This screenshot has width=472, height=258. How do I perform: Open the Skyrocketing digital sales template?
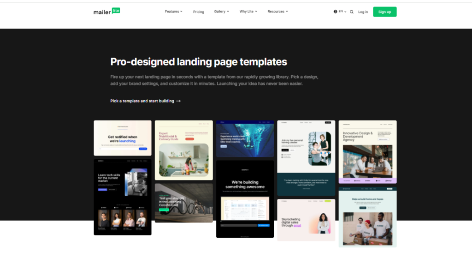(x=306, y=220)
